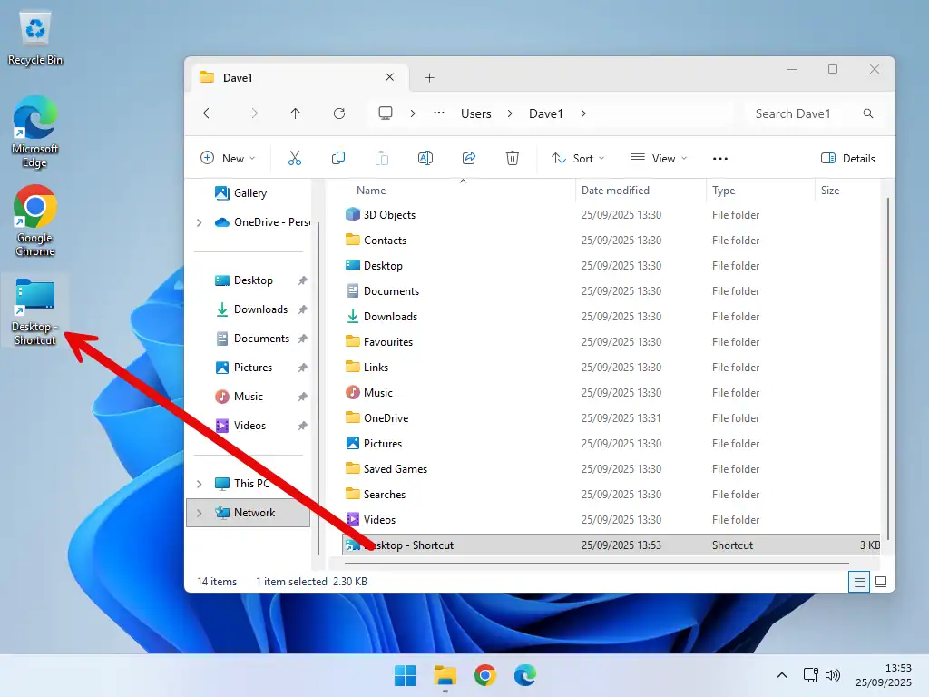Click the horizontal scrollbar in file list
The image size is (929, 697).
coord(597,563)
